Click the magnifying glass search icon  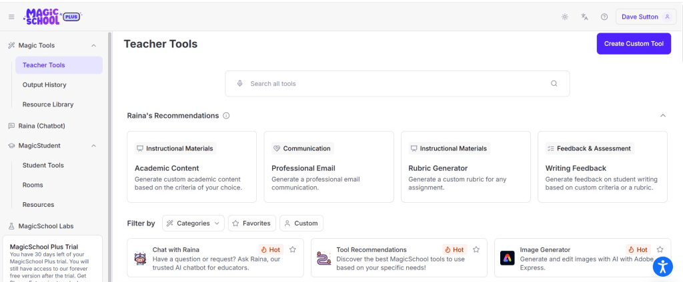[x=554, y=84]
